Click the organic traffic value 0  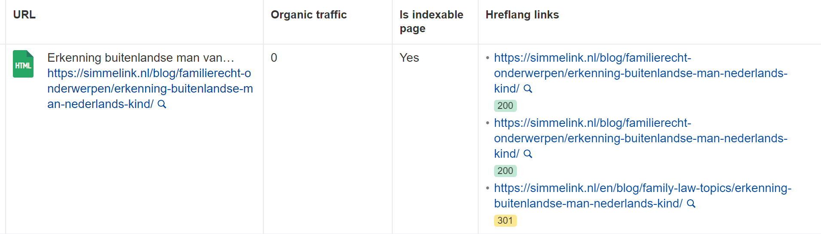(x=274, y=58)
